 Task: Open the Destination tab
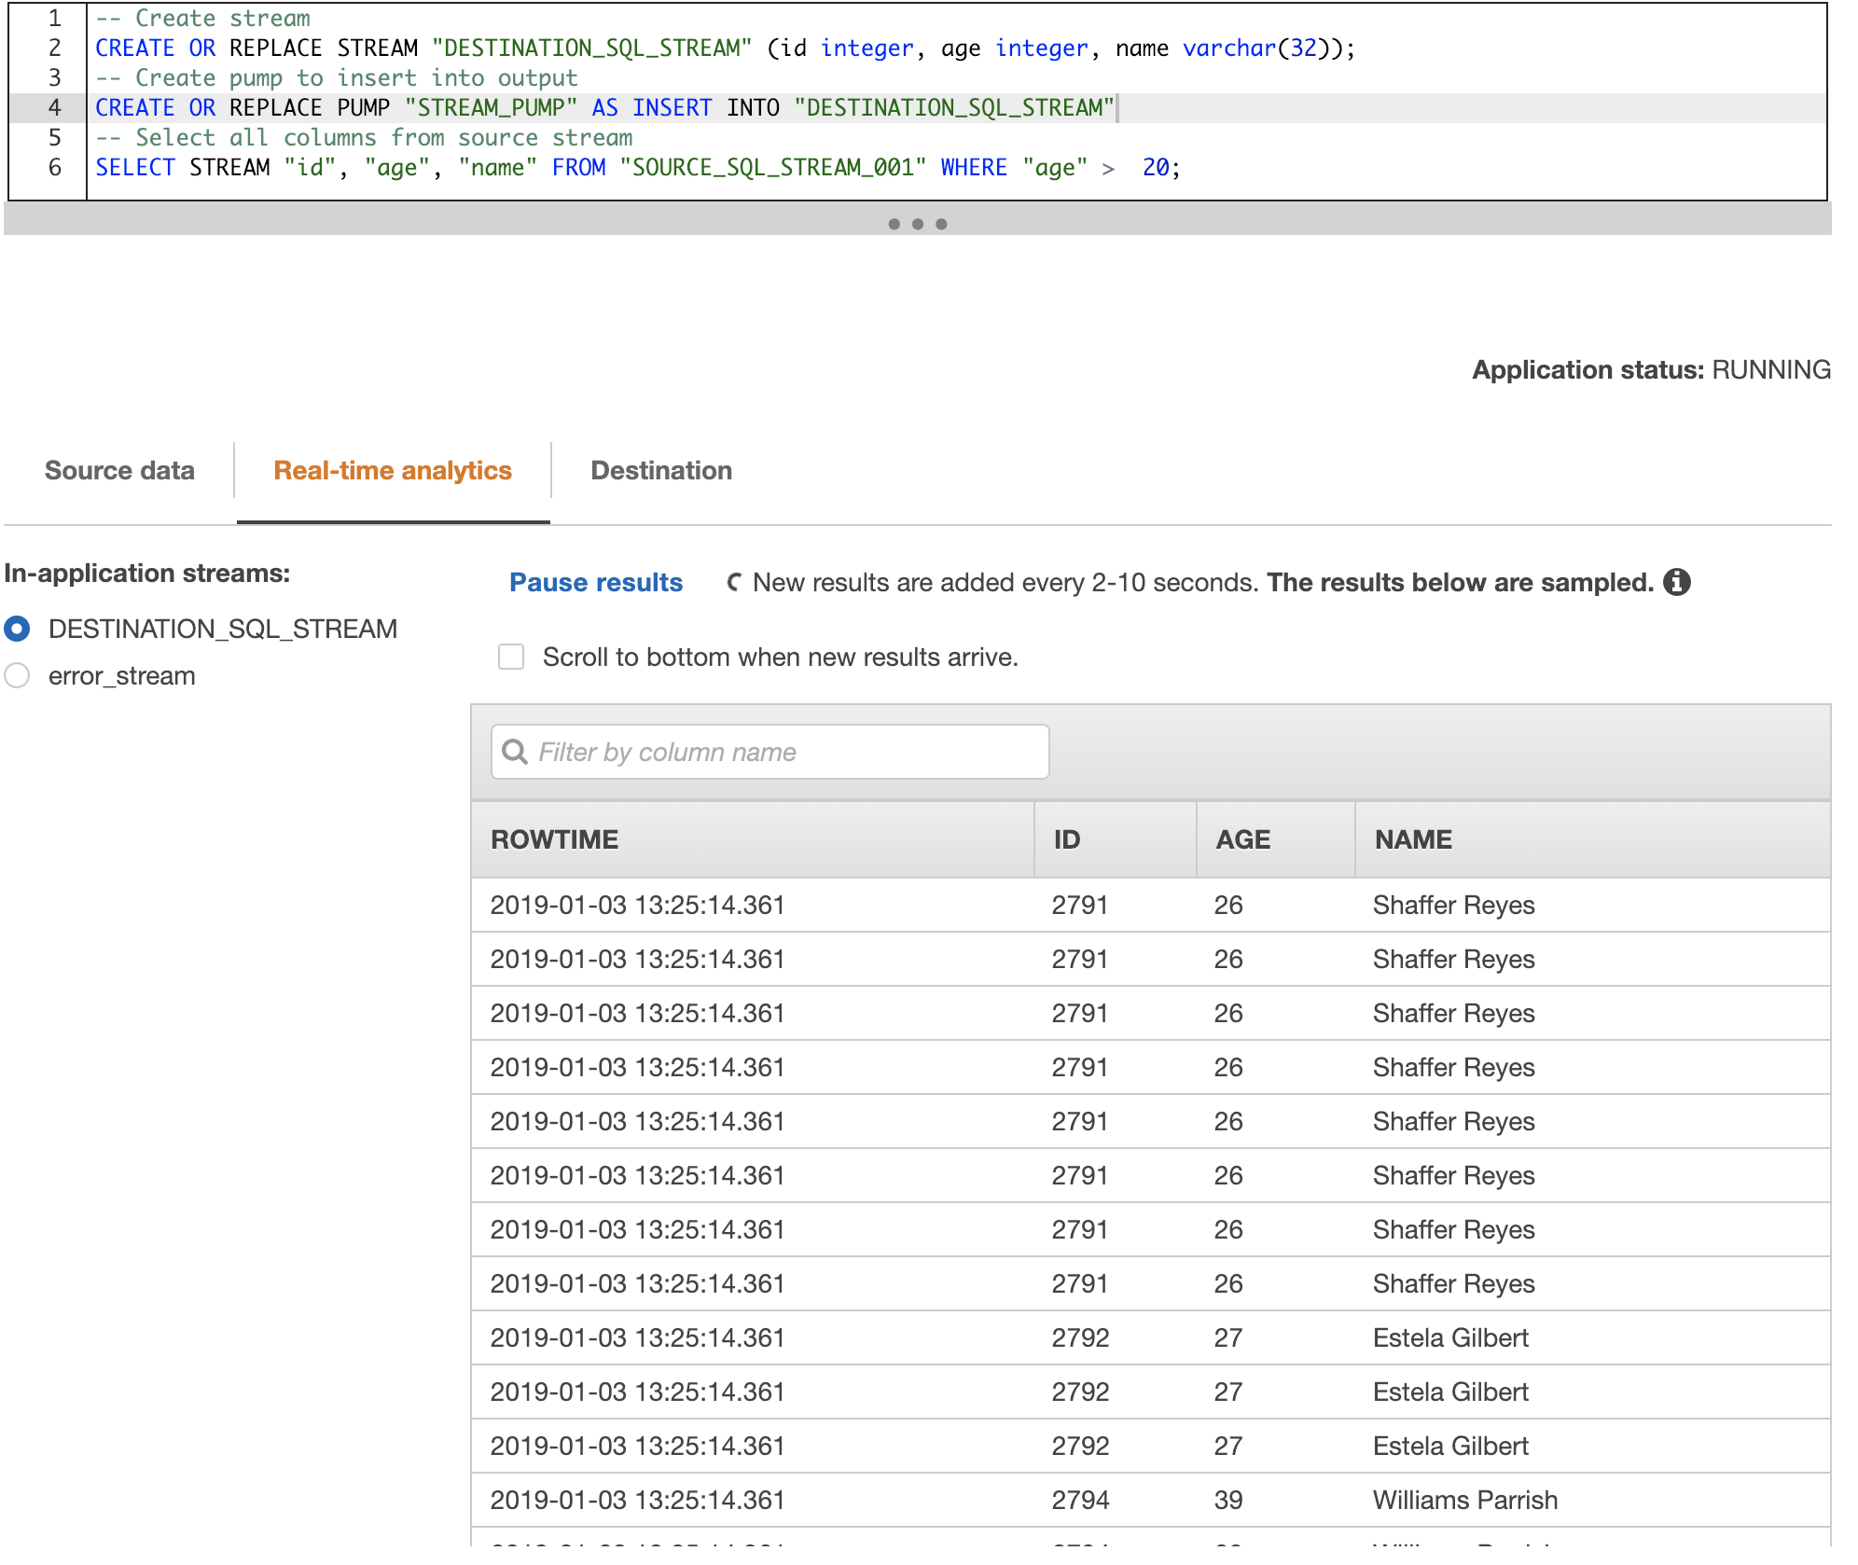point(661,470)
